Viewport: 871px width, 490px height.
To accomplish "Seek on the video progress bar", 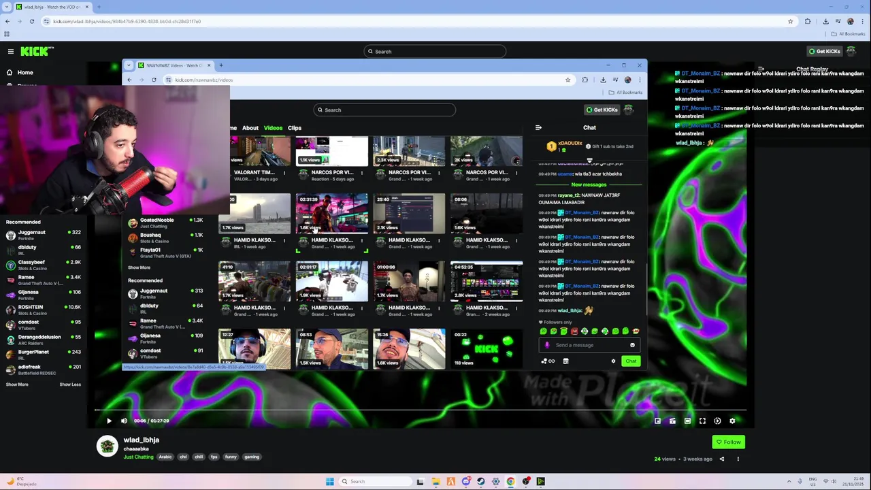I will (421, 410).
